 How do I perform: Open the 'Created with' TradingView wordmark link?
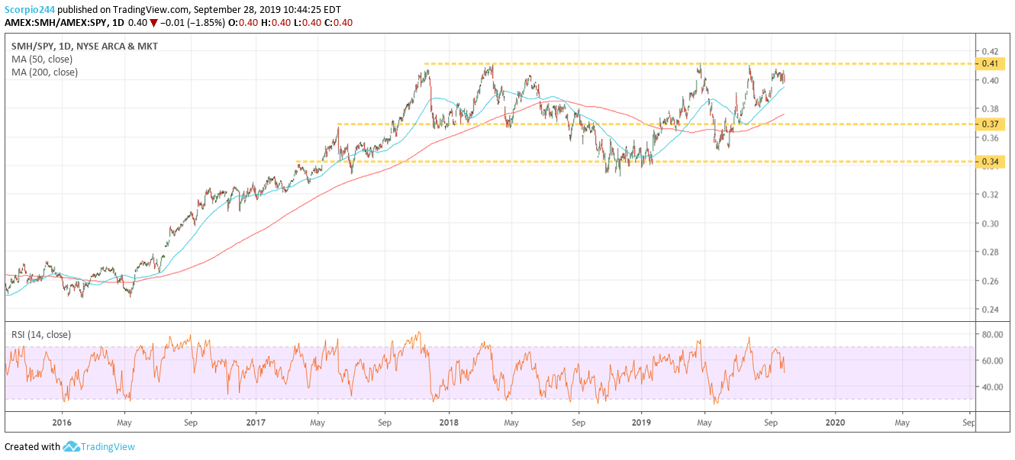coord(108,446)
